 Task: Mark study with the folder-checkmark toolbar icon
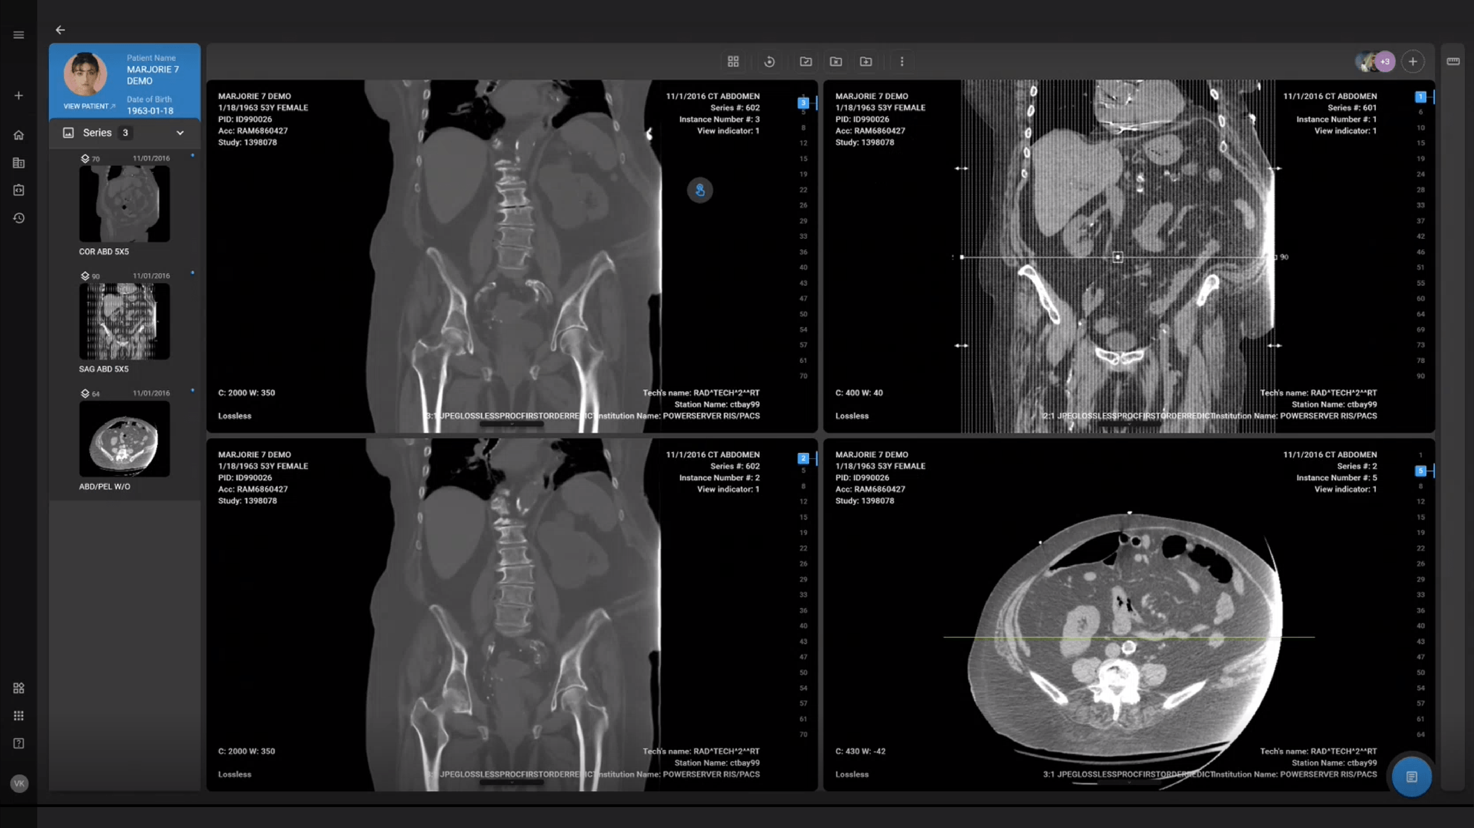(806, 61)
